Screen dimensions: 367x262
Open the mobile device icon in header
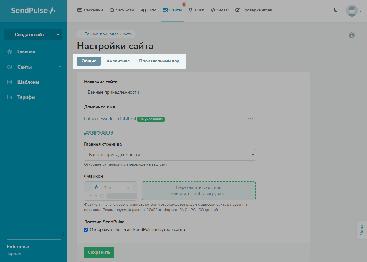click(336, 10)
